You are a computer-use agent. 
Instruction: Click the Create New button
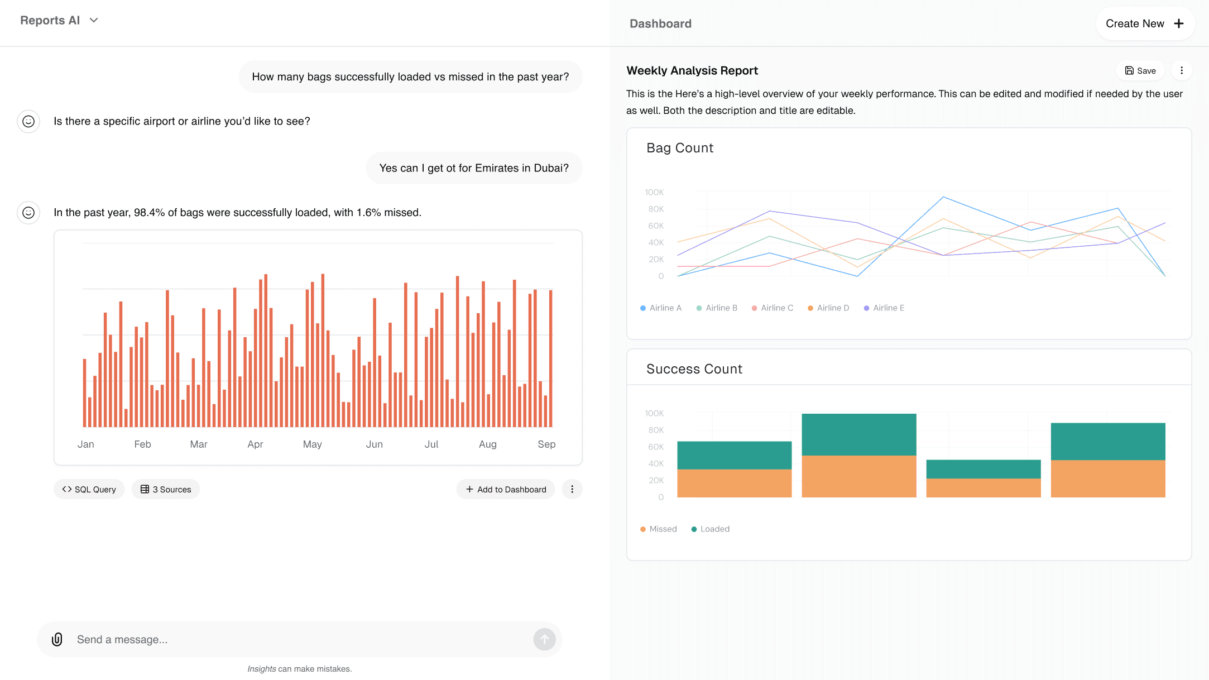pyautogui.click(x=1145, y=23)
